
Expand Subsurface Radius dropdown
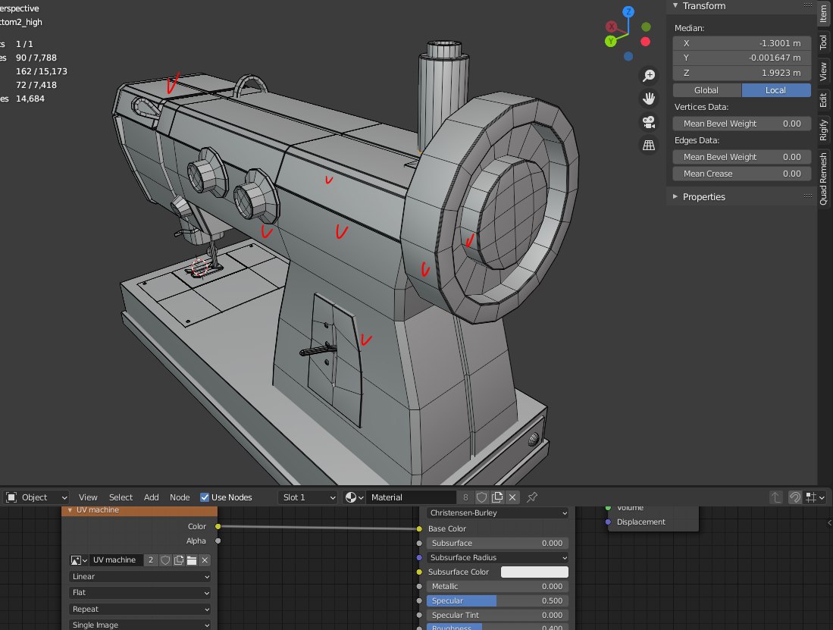pos(497,557)
